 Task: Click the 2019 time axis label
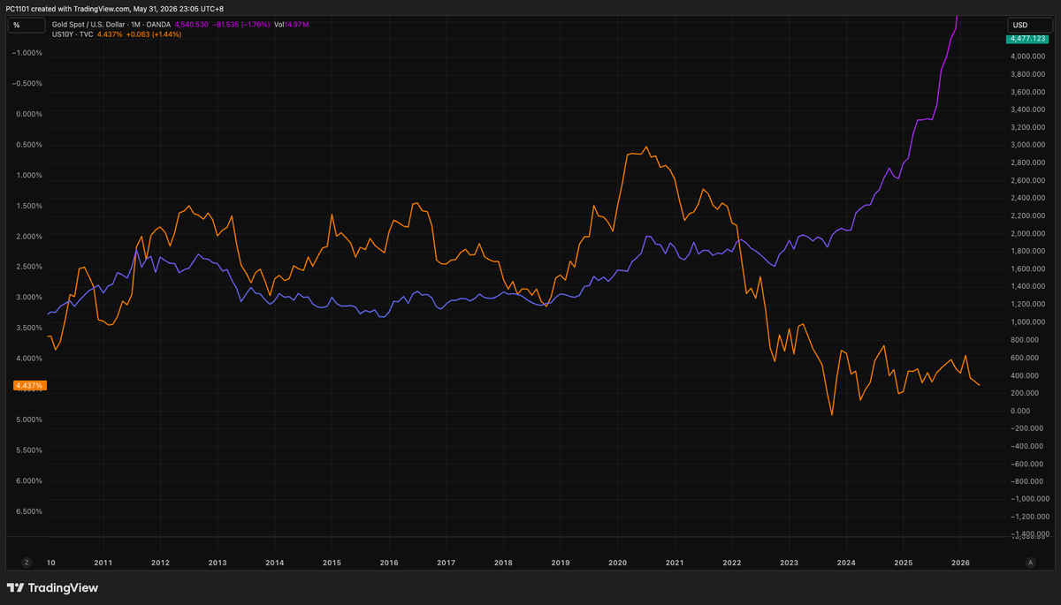[x=560, y=562]
